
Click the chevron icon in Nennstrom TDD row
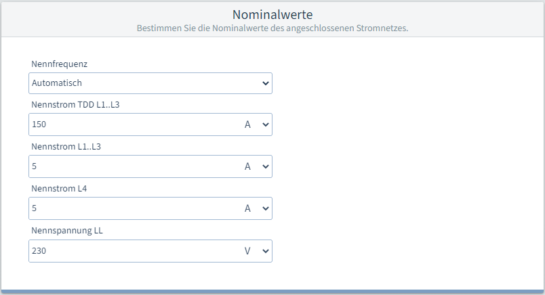click(x=265, y=125)
